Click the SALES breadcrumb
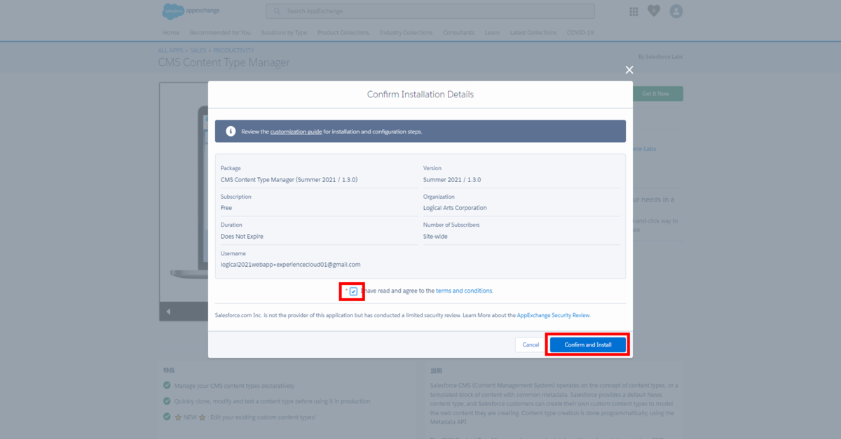Screen dimensions: 841x439 click(198, 50)
